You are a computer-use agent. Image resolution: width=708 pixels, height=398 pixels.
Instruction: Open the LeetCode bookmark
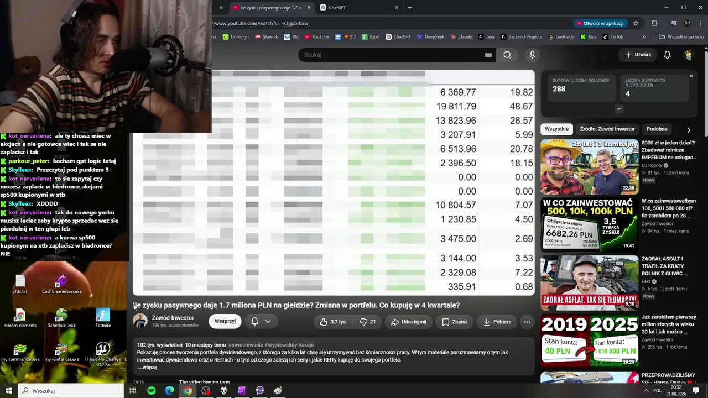[561, 37]
